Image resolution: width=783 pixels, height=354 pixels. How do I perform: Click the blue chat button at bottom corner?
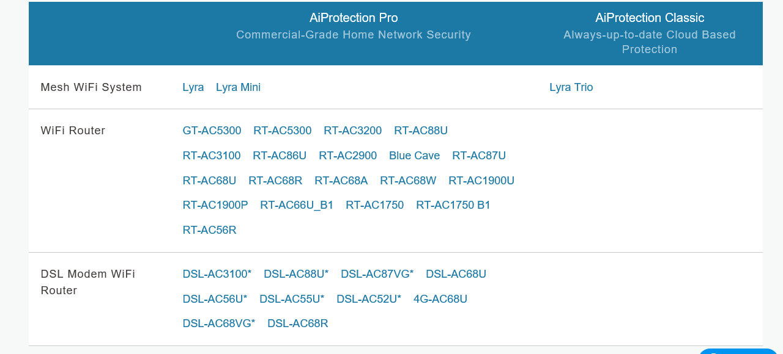[738, 351]
